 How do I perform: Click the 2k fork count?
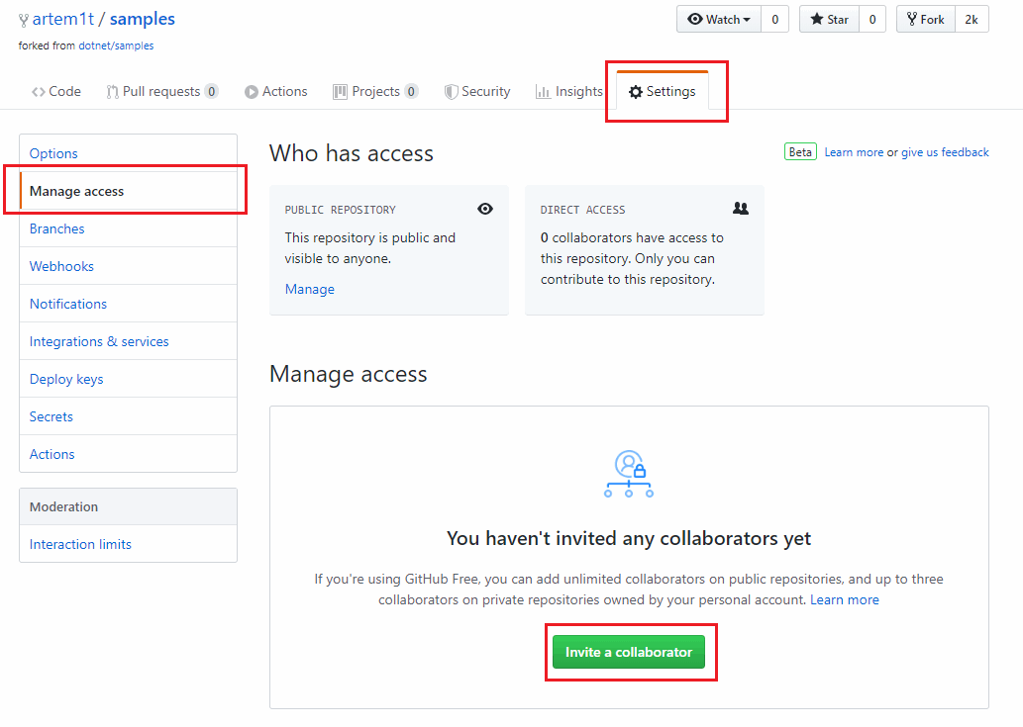[971, 19]
